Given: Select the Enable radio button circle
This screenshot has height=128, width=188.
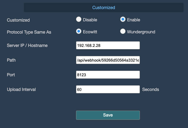Looking at the screenshot, I should click(x=123, y=19).
